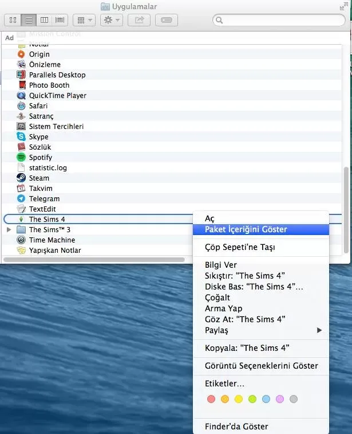Click the Telegram app icon
The width and height of the screenshot is (352, 434).
tap(21, 199)
